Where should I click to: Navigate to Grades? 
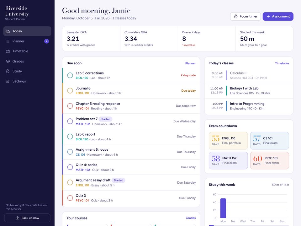(x=27, y=61)
